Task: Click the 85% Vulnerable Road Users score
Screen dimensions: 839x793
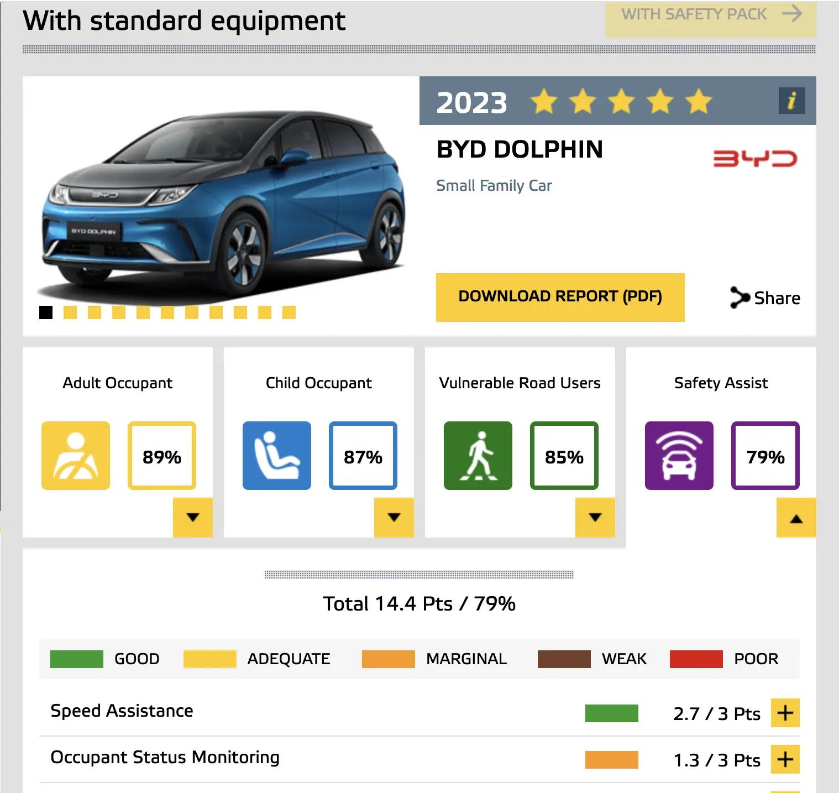Action: click(x=564, y=456)
